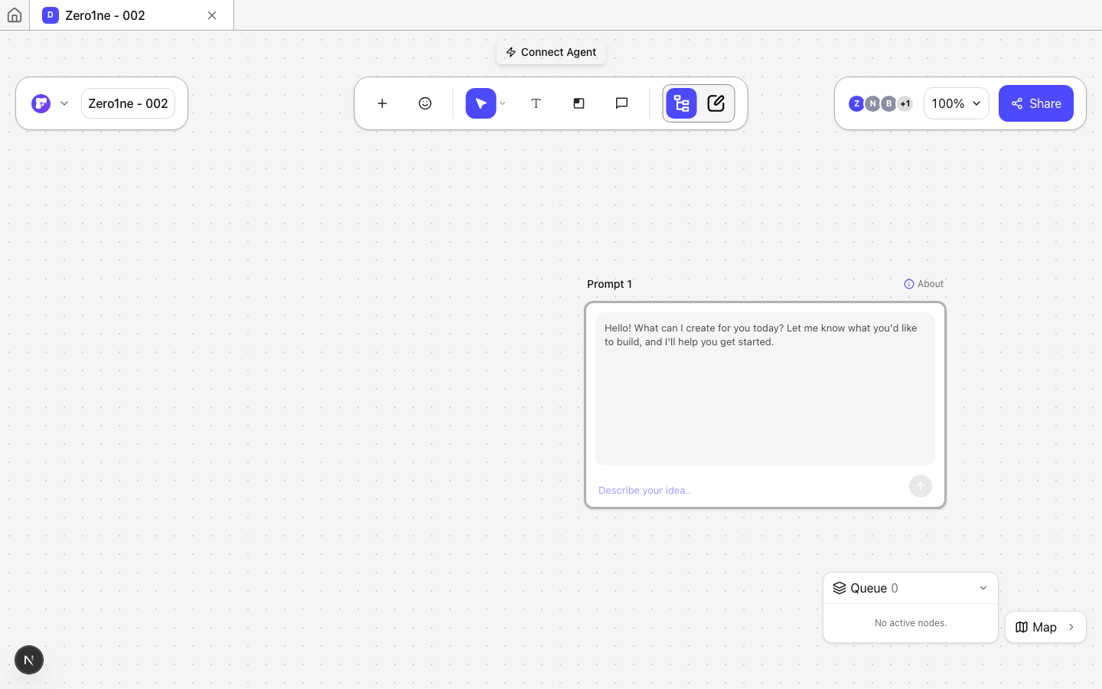
Task: Click avatar Z in collaborators list
Action: pyautogui.click(x=856, y=103)
